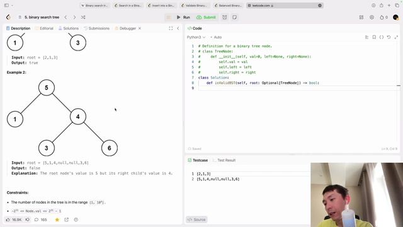The width and height of the screenshot is (403, 227).
Task: Switch to the Submissions tab
Action: coord(96,28)
